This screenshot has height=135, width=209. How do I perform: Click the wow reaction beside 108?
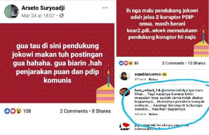[x=19, y=111]
